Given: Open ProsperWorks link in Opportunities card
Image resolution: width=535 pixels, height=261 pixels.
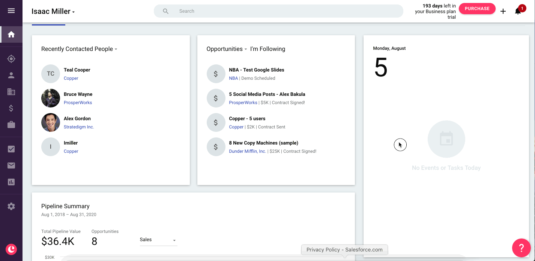Looking at the screenshot, I should (243, 103).
